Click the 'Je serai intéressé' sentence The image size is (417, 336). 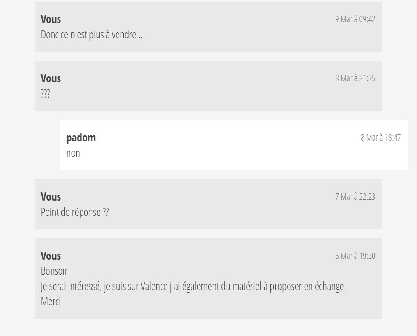coord(193,286)
